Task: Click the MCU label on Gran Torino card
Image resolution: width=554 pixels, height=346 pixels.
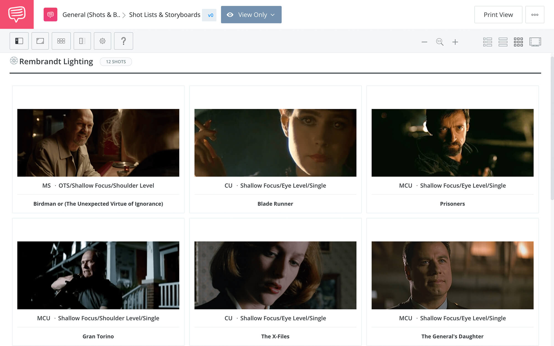Action: [x=44, y=318]
